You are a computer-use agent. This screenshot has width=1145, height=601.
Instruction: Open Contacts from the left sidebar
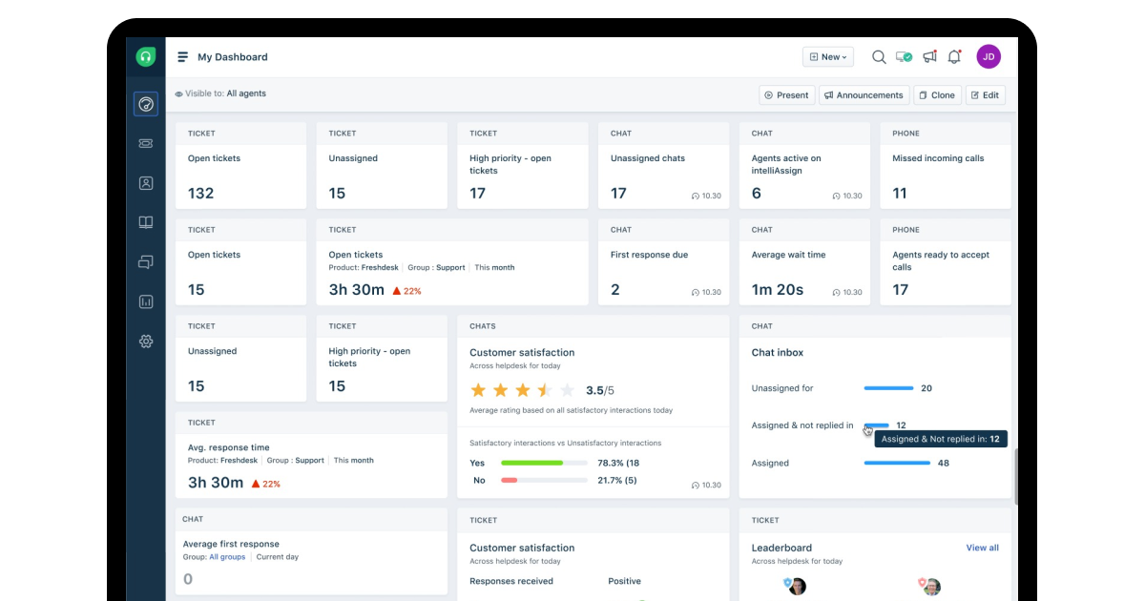click(145, 182)
